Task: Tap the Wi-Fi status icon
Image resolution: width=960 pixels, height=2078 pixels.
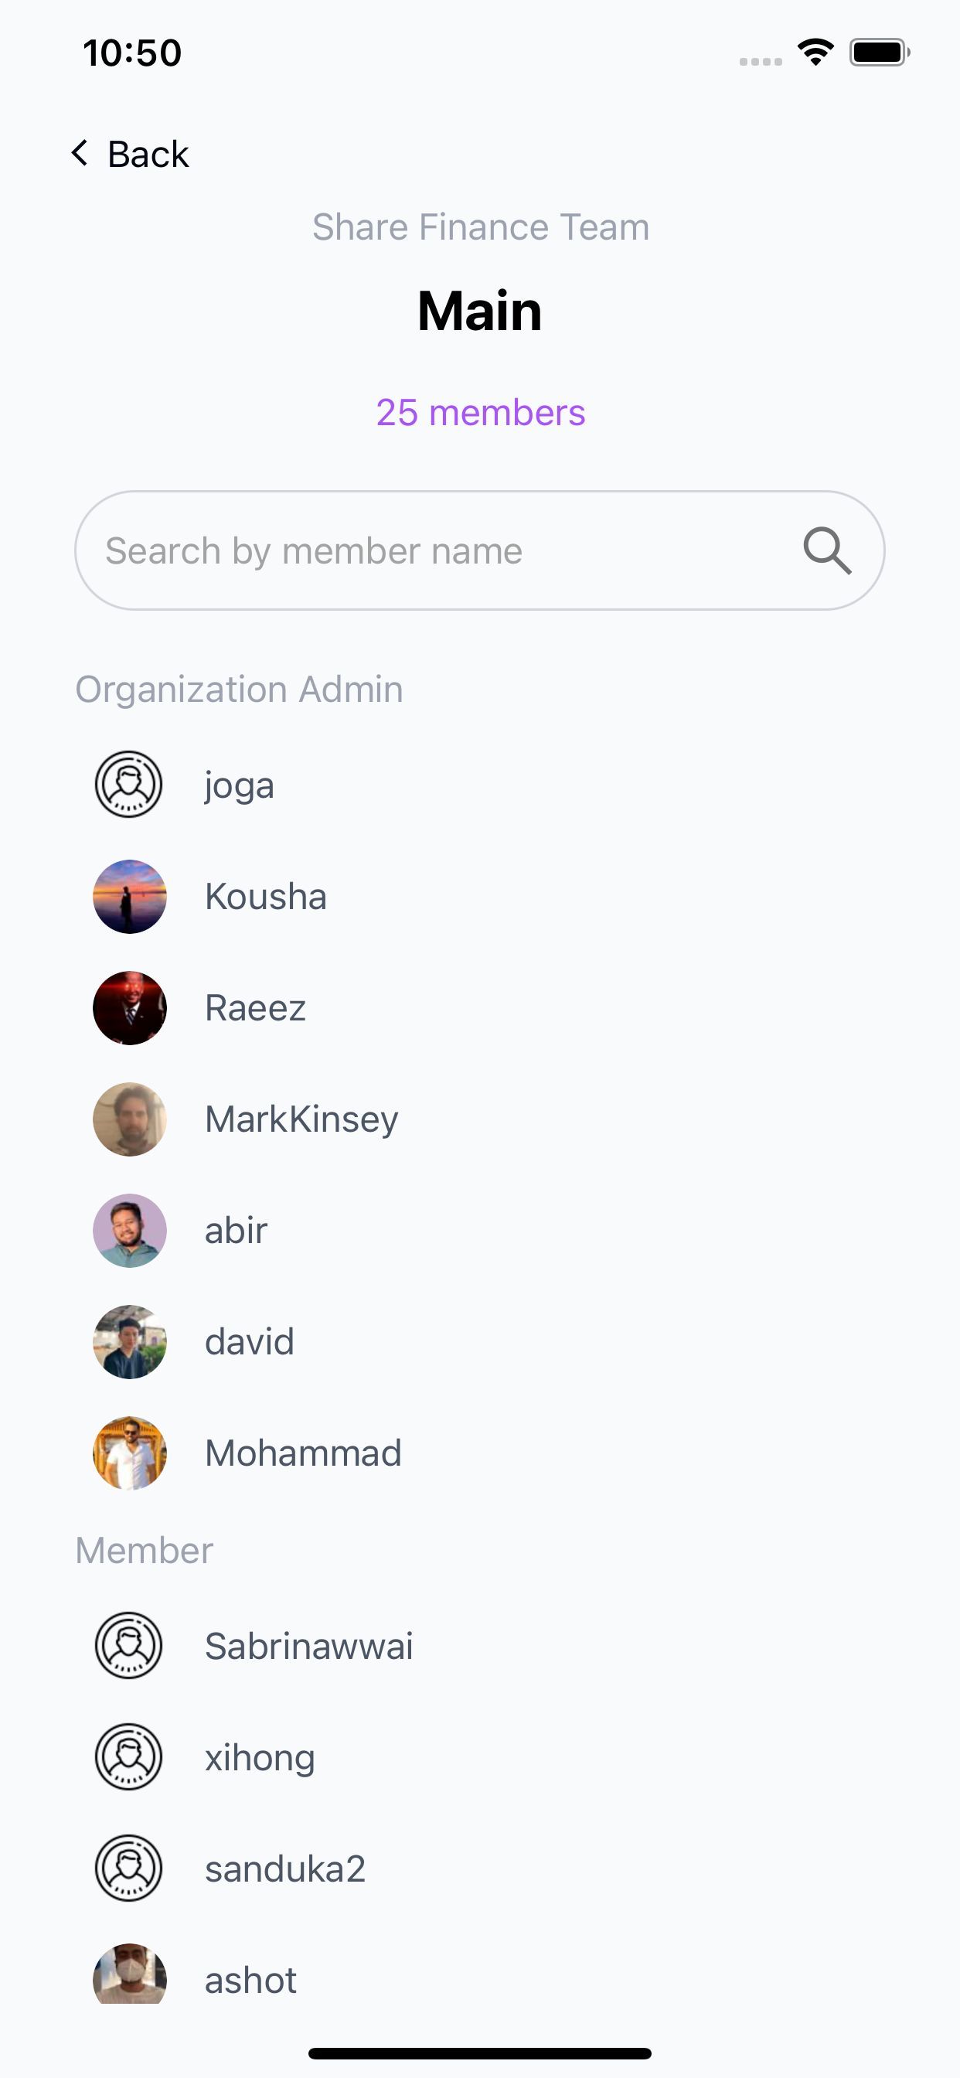Action: (x=815, y=53)
